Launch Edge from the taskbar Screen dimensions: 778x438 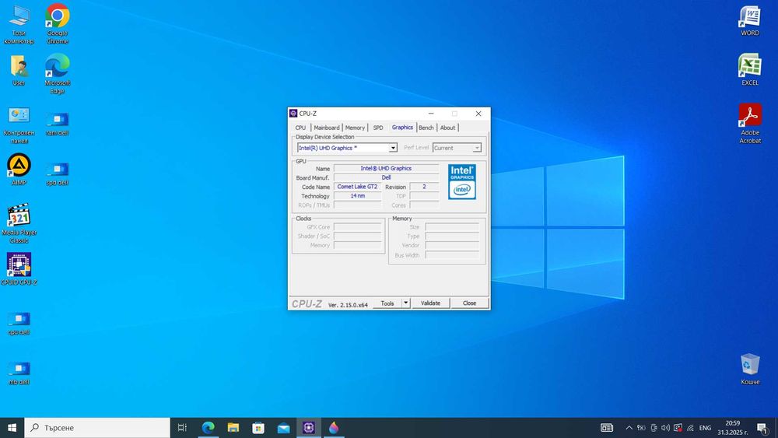208,428
